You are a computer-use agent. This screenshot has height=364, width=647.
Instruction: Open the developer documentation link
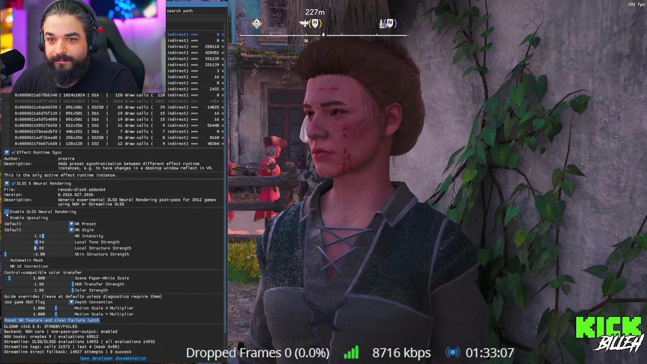(x=113, y=358)
